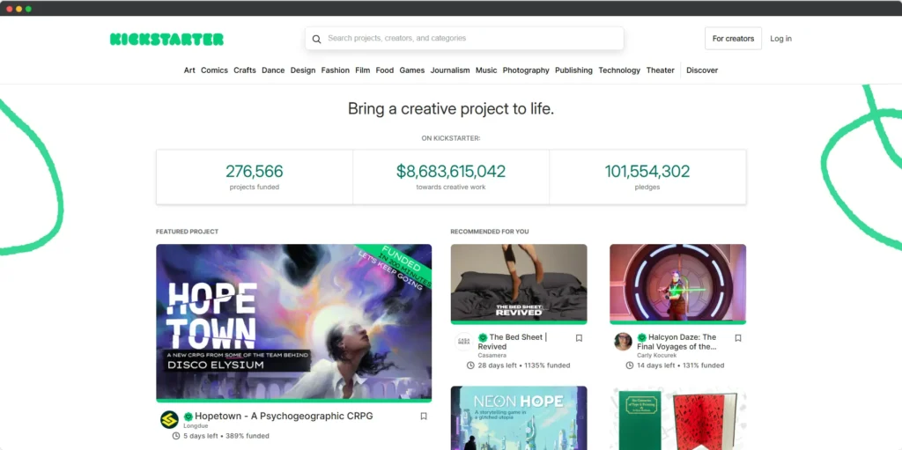The height and width of the screenshot is (450, 902).
Task: Open the green and red books thumbnail
Action: coord(677,417)
